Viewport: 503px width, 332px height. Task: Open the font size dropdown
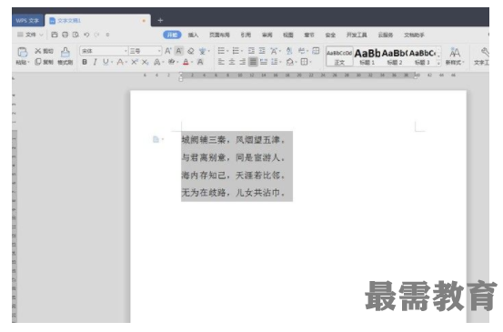[x=159, y=51]
